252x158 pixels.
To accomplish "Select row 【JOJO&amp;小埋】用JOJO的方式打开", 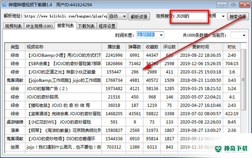I will click(123, 55).
